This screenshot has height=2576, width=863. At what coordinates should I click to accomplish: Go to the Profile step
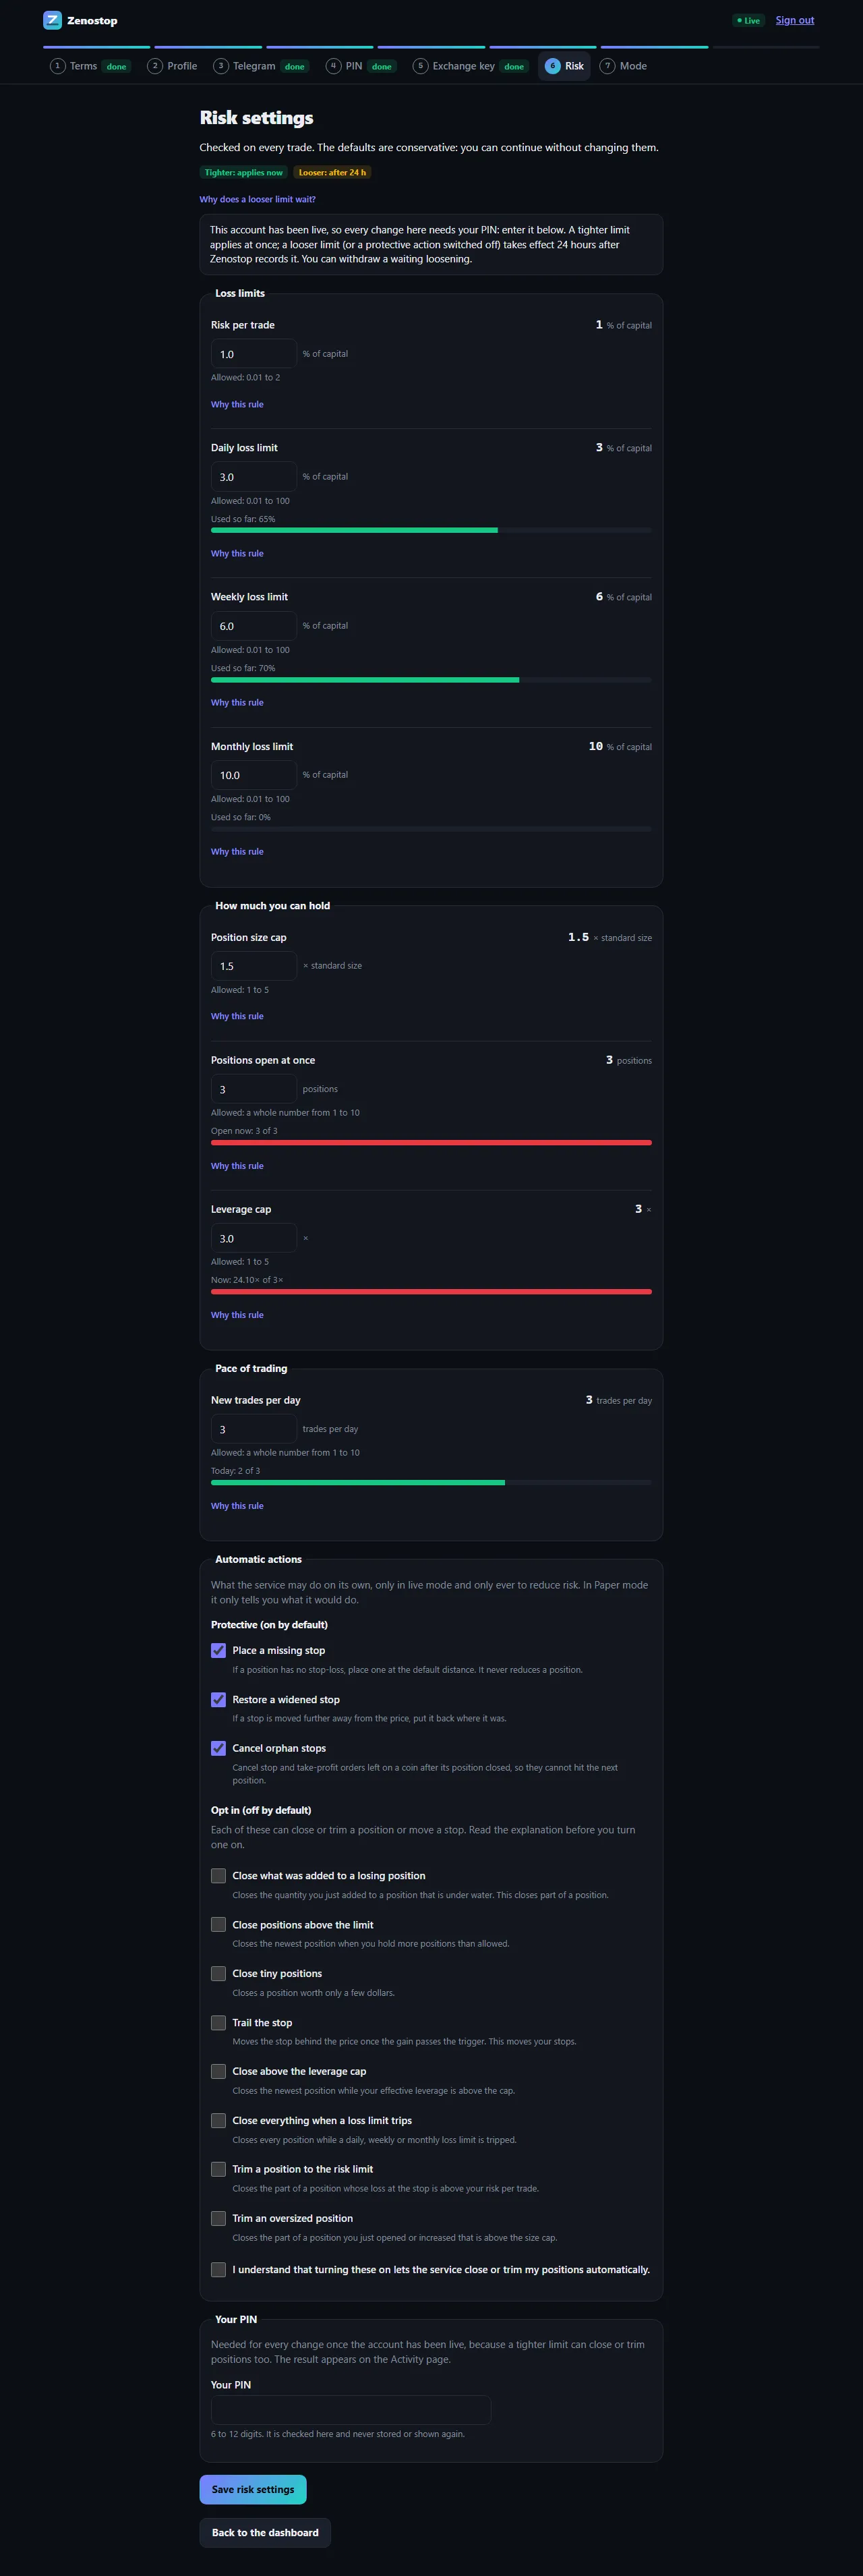[172, 66]
